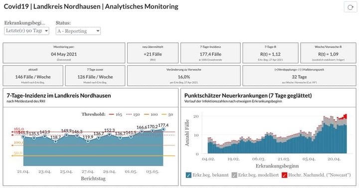
Task: Select the 135,5 data point on incidence chart
Action: [x=34, y=138]
